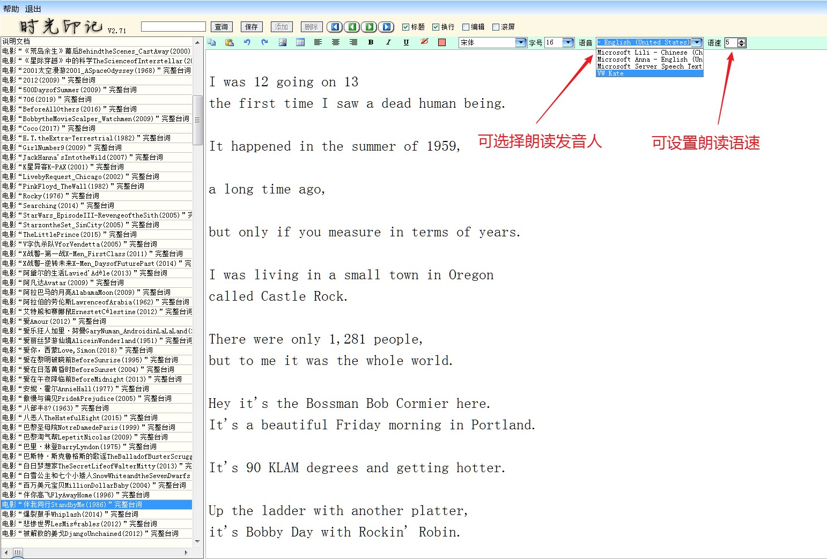Insert a table with the table icon
827x559 pixels.
(300, 42)
